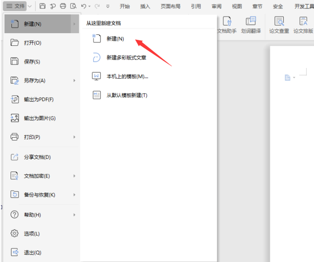Click 新建(N) in the submenu panel

(115, 39)
